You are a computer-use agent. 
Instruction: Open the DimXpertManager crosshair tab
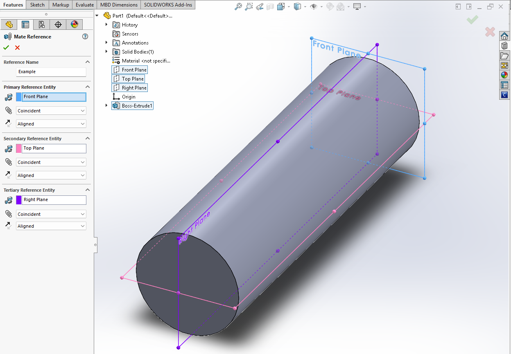coord(58,25)
